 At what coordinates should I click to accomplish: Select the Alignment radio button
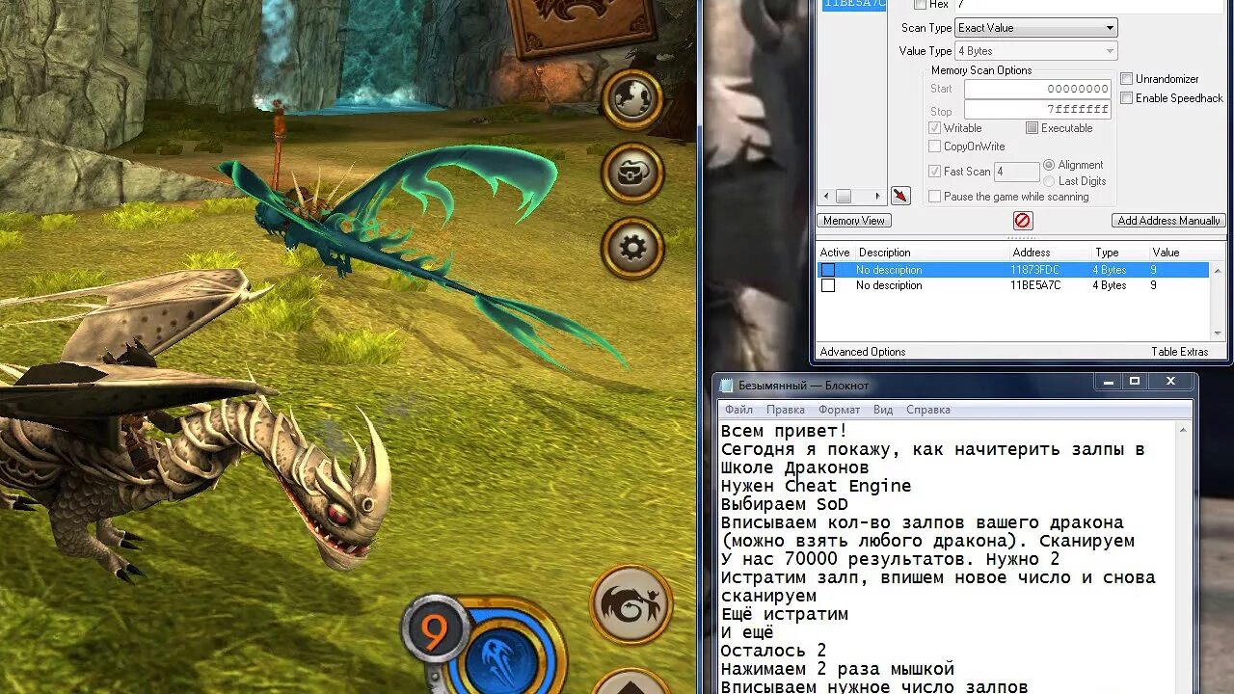pos(1049,165)
